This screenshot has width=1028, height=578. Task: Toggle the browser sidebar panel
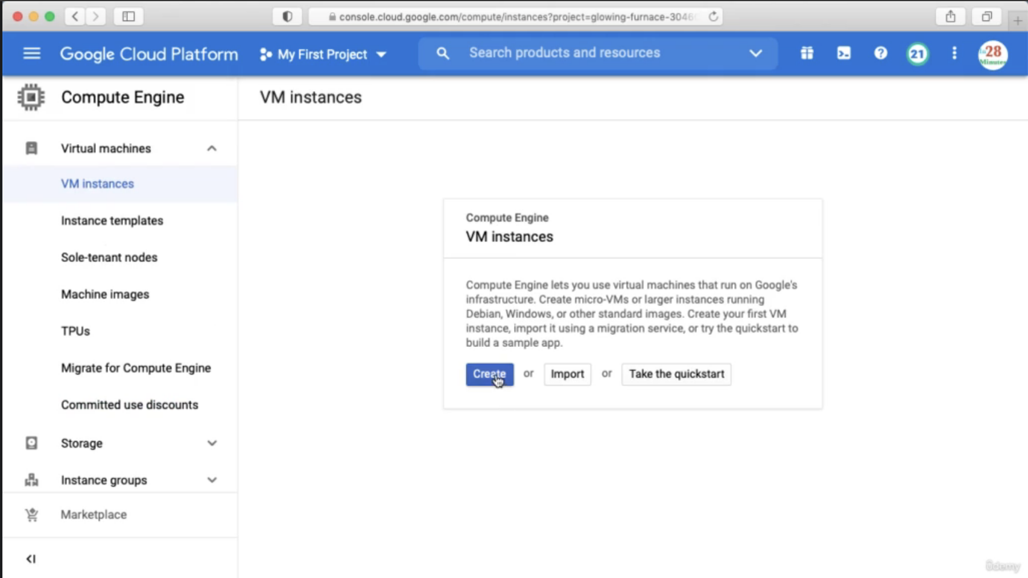128,17
